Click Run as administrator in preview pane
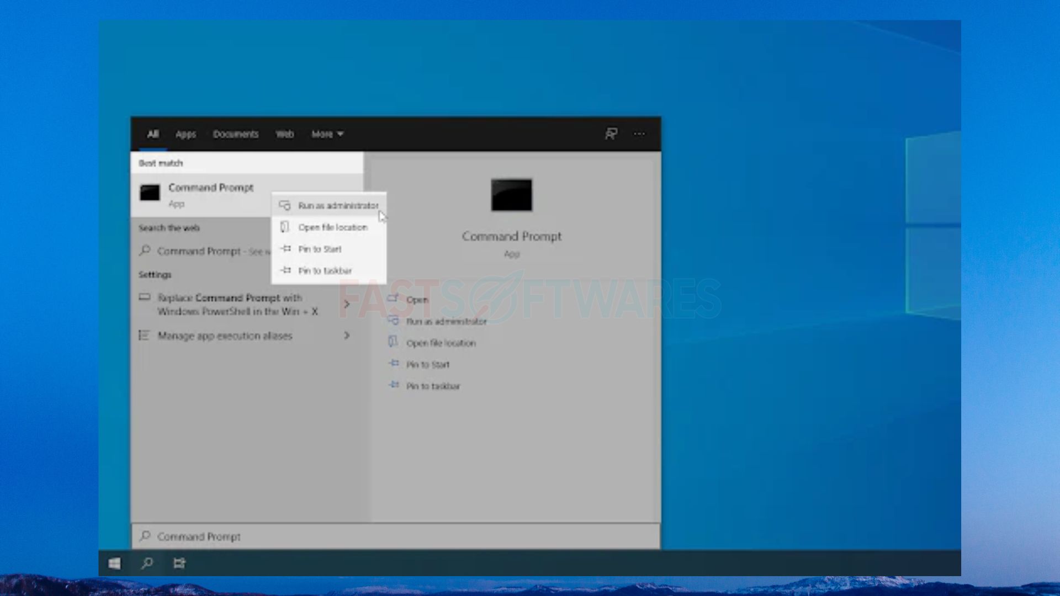Screen dimensions: 1060x596 coord(446,321)
